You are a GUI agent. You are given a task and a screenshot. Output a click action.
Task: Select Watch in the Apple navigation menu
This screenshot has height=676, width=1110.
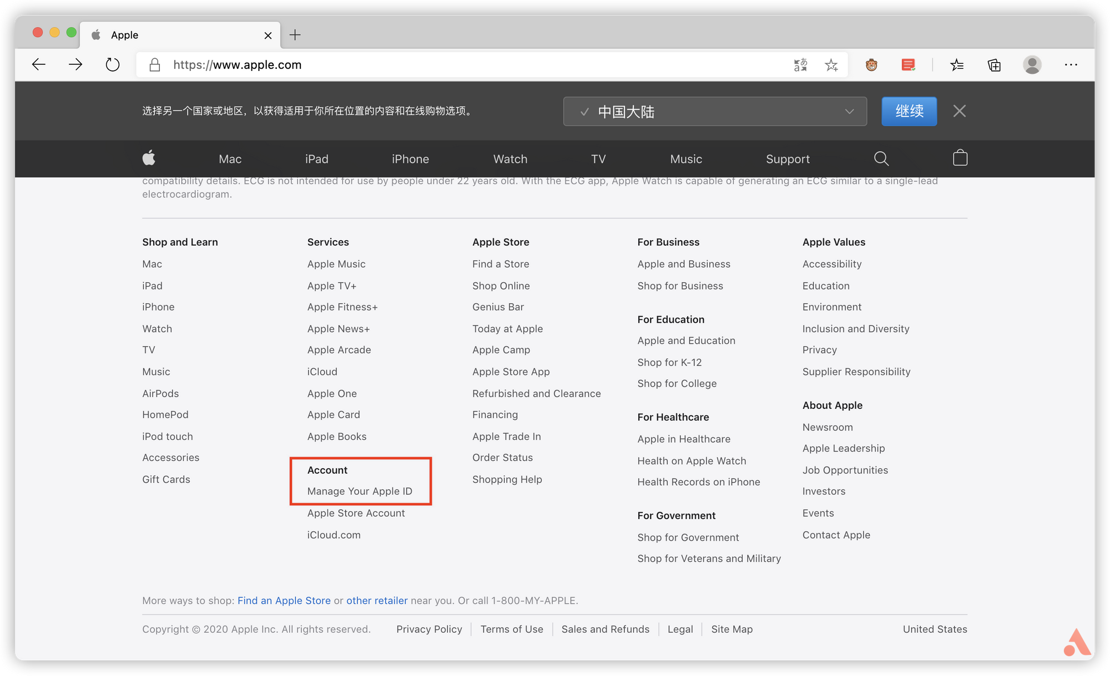509,159
